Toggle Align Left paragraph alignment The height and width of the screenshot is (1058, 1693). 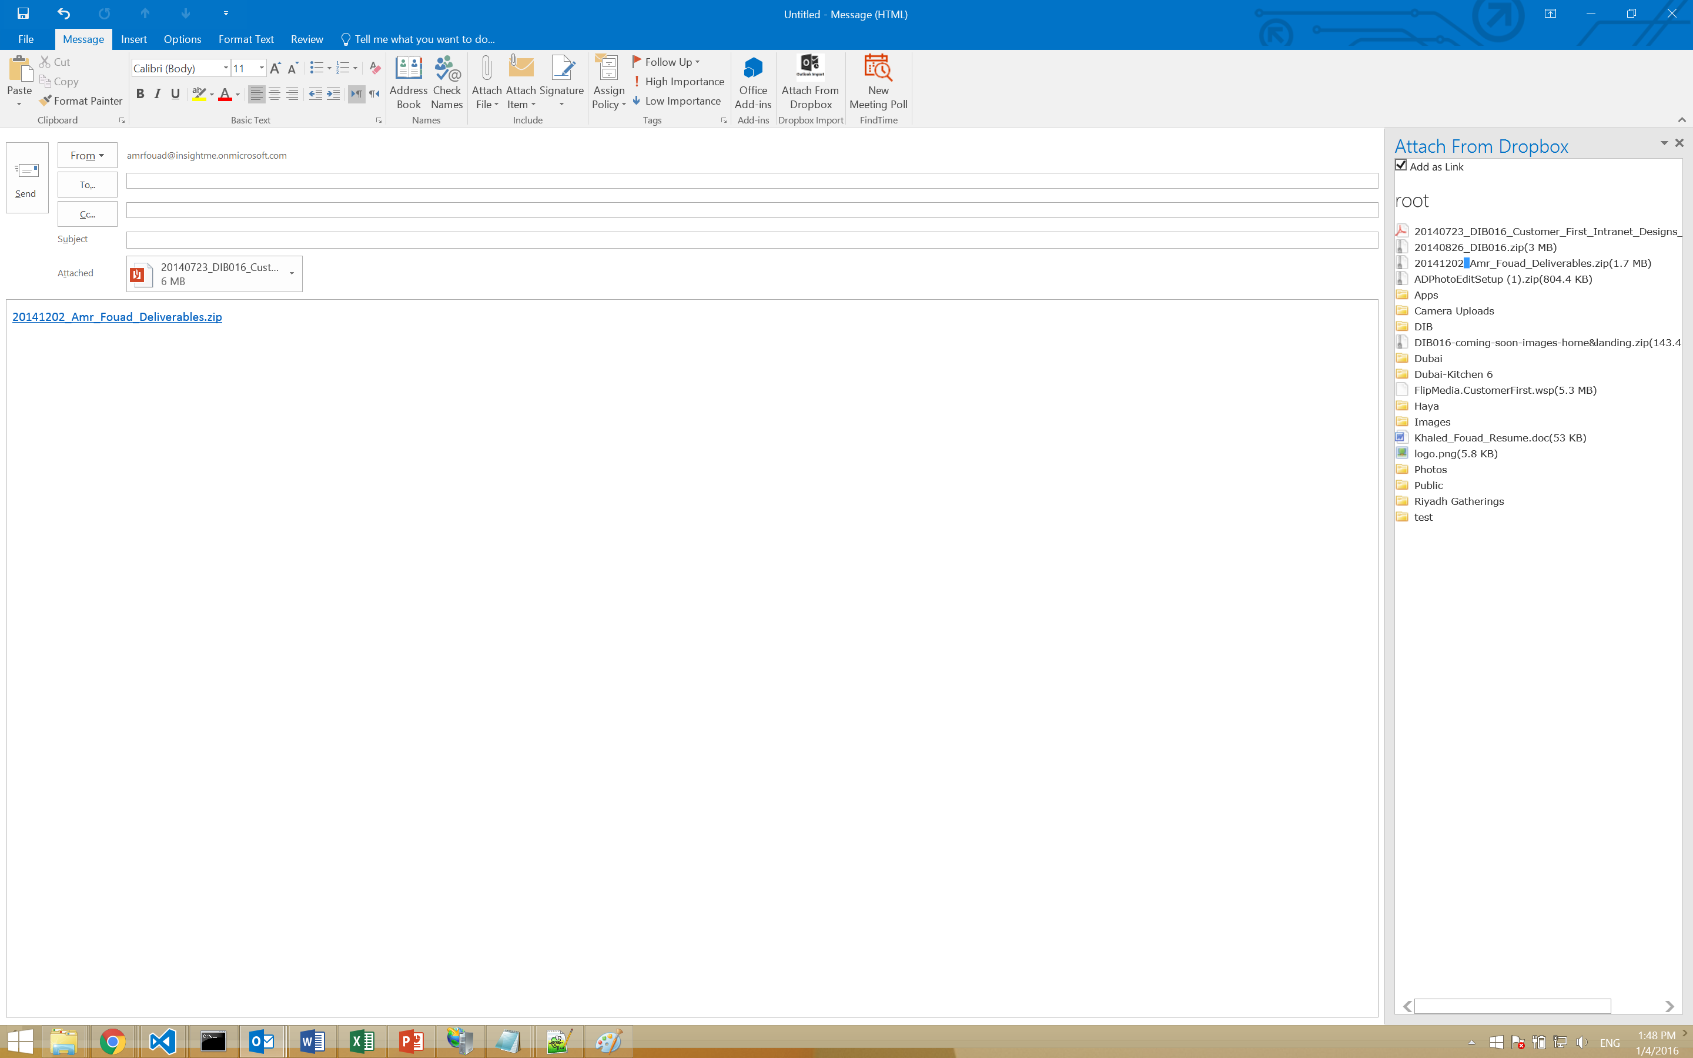pos(257,94)
